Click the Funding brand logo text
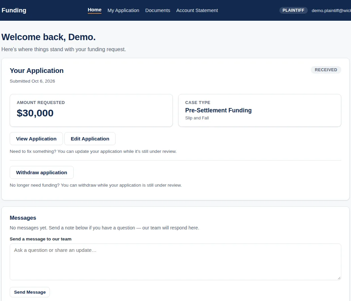The image size is (351, 301). 14,10
